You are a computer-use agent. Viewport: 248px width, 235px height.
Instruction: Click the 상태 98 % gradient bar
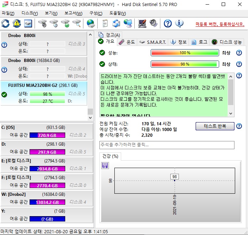pyautogui.click(x=185, y=64)
